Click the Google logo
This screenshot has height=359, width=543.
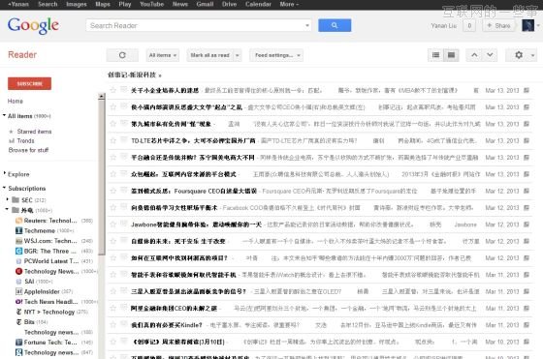(33, 25)
